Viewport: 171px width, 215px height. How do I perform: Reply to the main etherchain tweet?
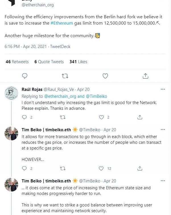click(x=25, y=76)
